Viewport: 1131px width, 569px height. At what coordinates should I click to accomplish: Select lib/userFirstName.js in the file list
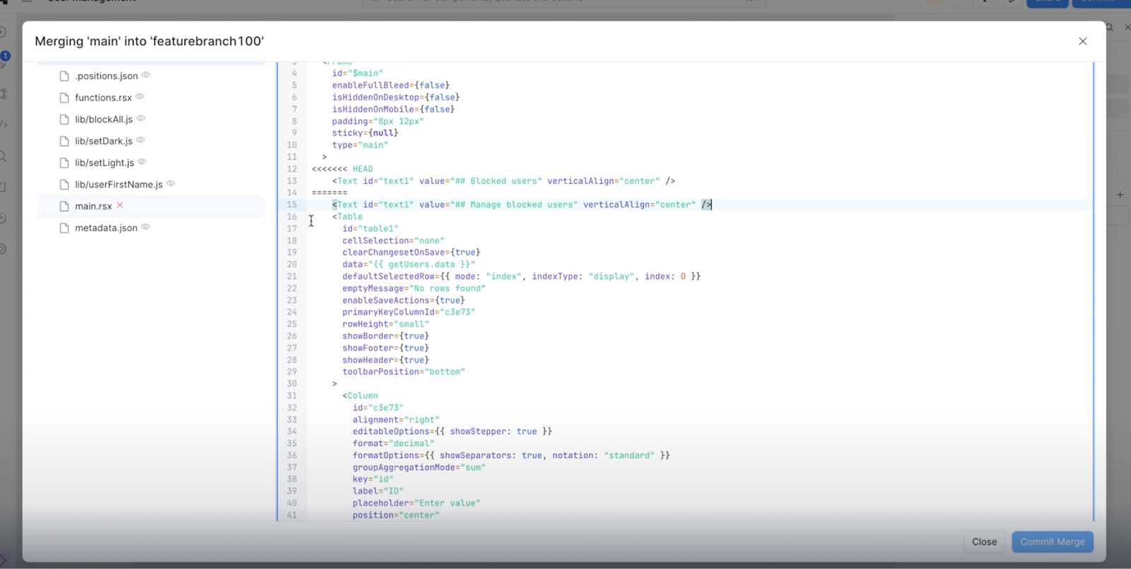[x=119, y=184]
